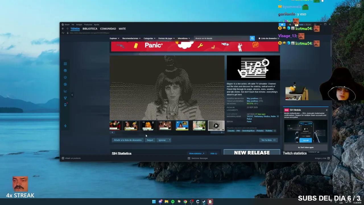Click the page reload icon
Viewport: 364px width, 205px height.
pyautogui.click(x=63, y=33)
